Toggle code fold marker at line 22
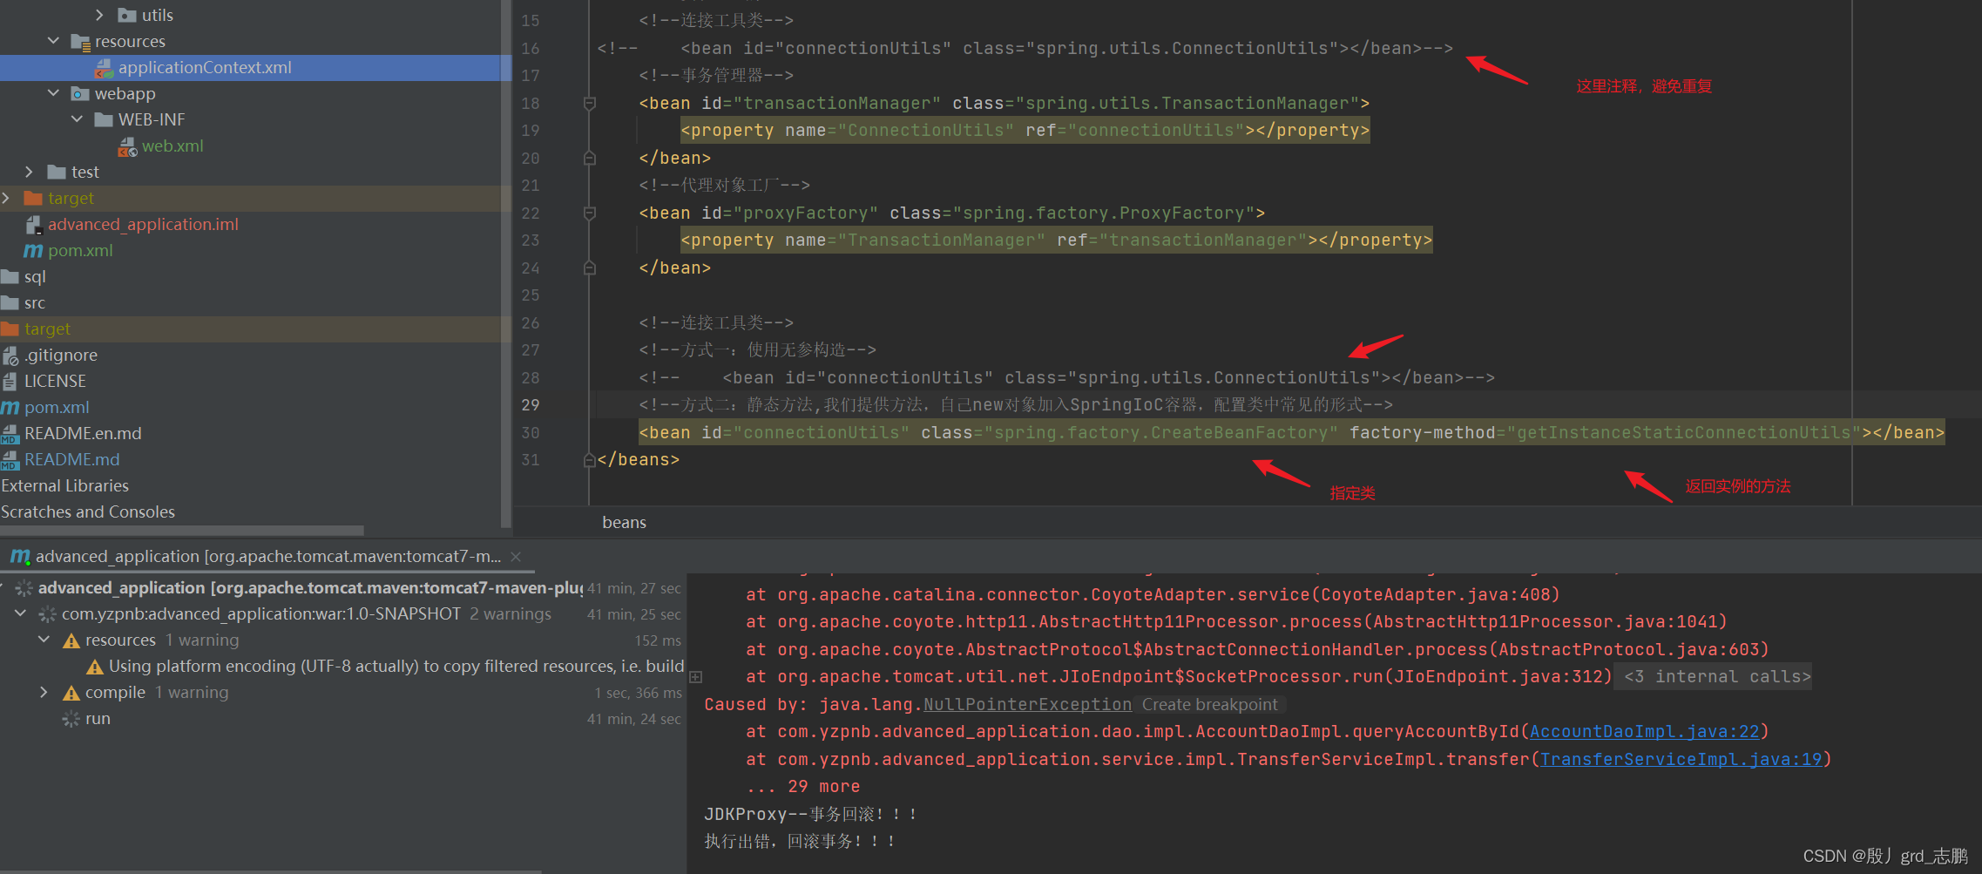The height and width of the screenshot is (874, 1982). pyautogui.click(x=590, y=213)
